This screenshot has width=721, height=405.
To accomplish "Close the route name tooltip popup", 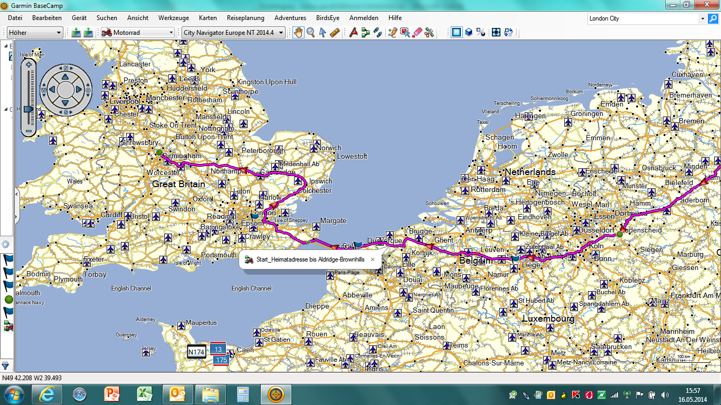I will tap(373, 259).
